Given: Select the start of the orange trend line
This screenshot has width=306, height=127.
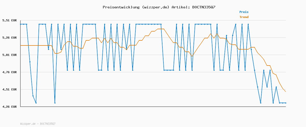Looking at the screenshot, I should 21,45.
